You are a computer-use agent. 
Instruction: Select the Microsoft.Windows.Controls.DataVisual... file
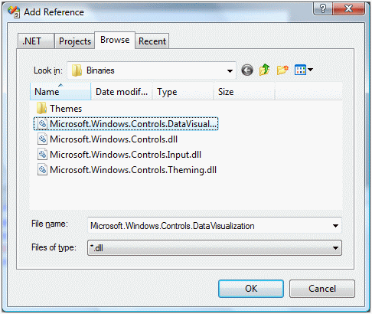126,124
